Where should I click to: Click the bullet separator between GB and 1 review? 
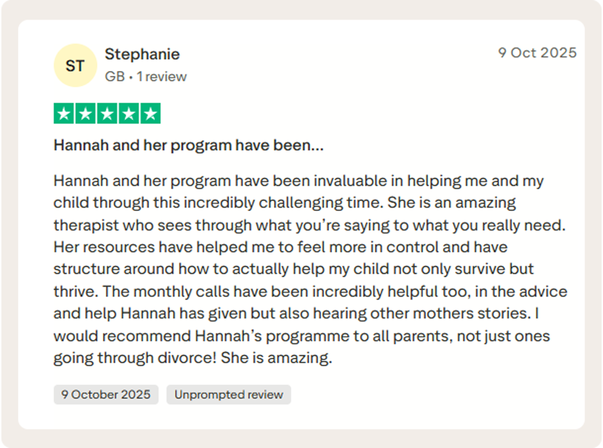[x=131, y=77]
